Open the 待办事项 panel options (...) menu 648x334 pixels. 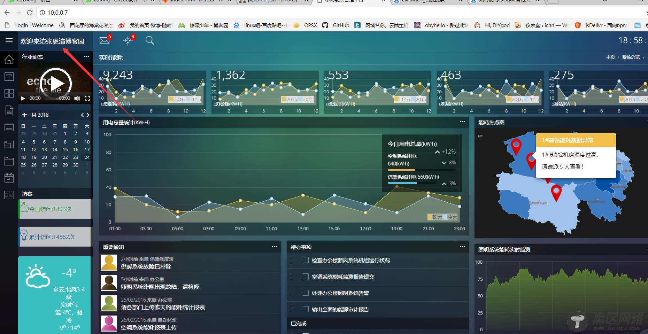(462, 247)
